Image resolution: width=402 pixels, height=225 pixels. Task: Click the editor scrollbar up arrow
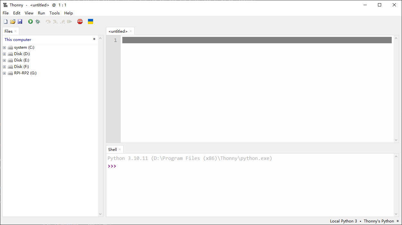tap(396, 38)
